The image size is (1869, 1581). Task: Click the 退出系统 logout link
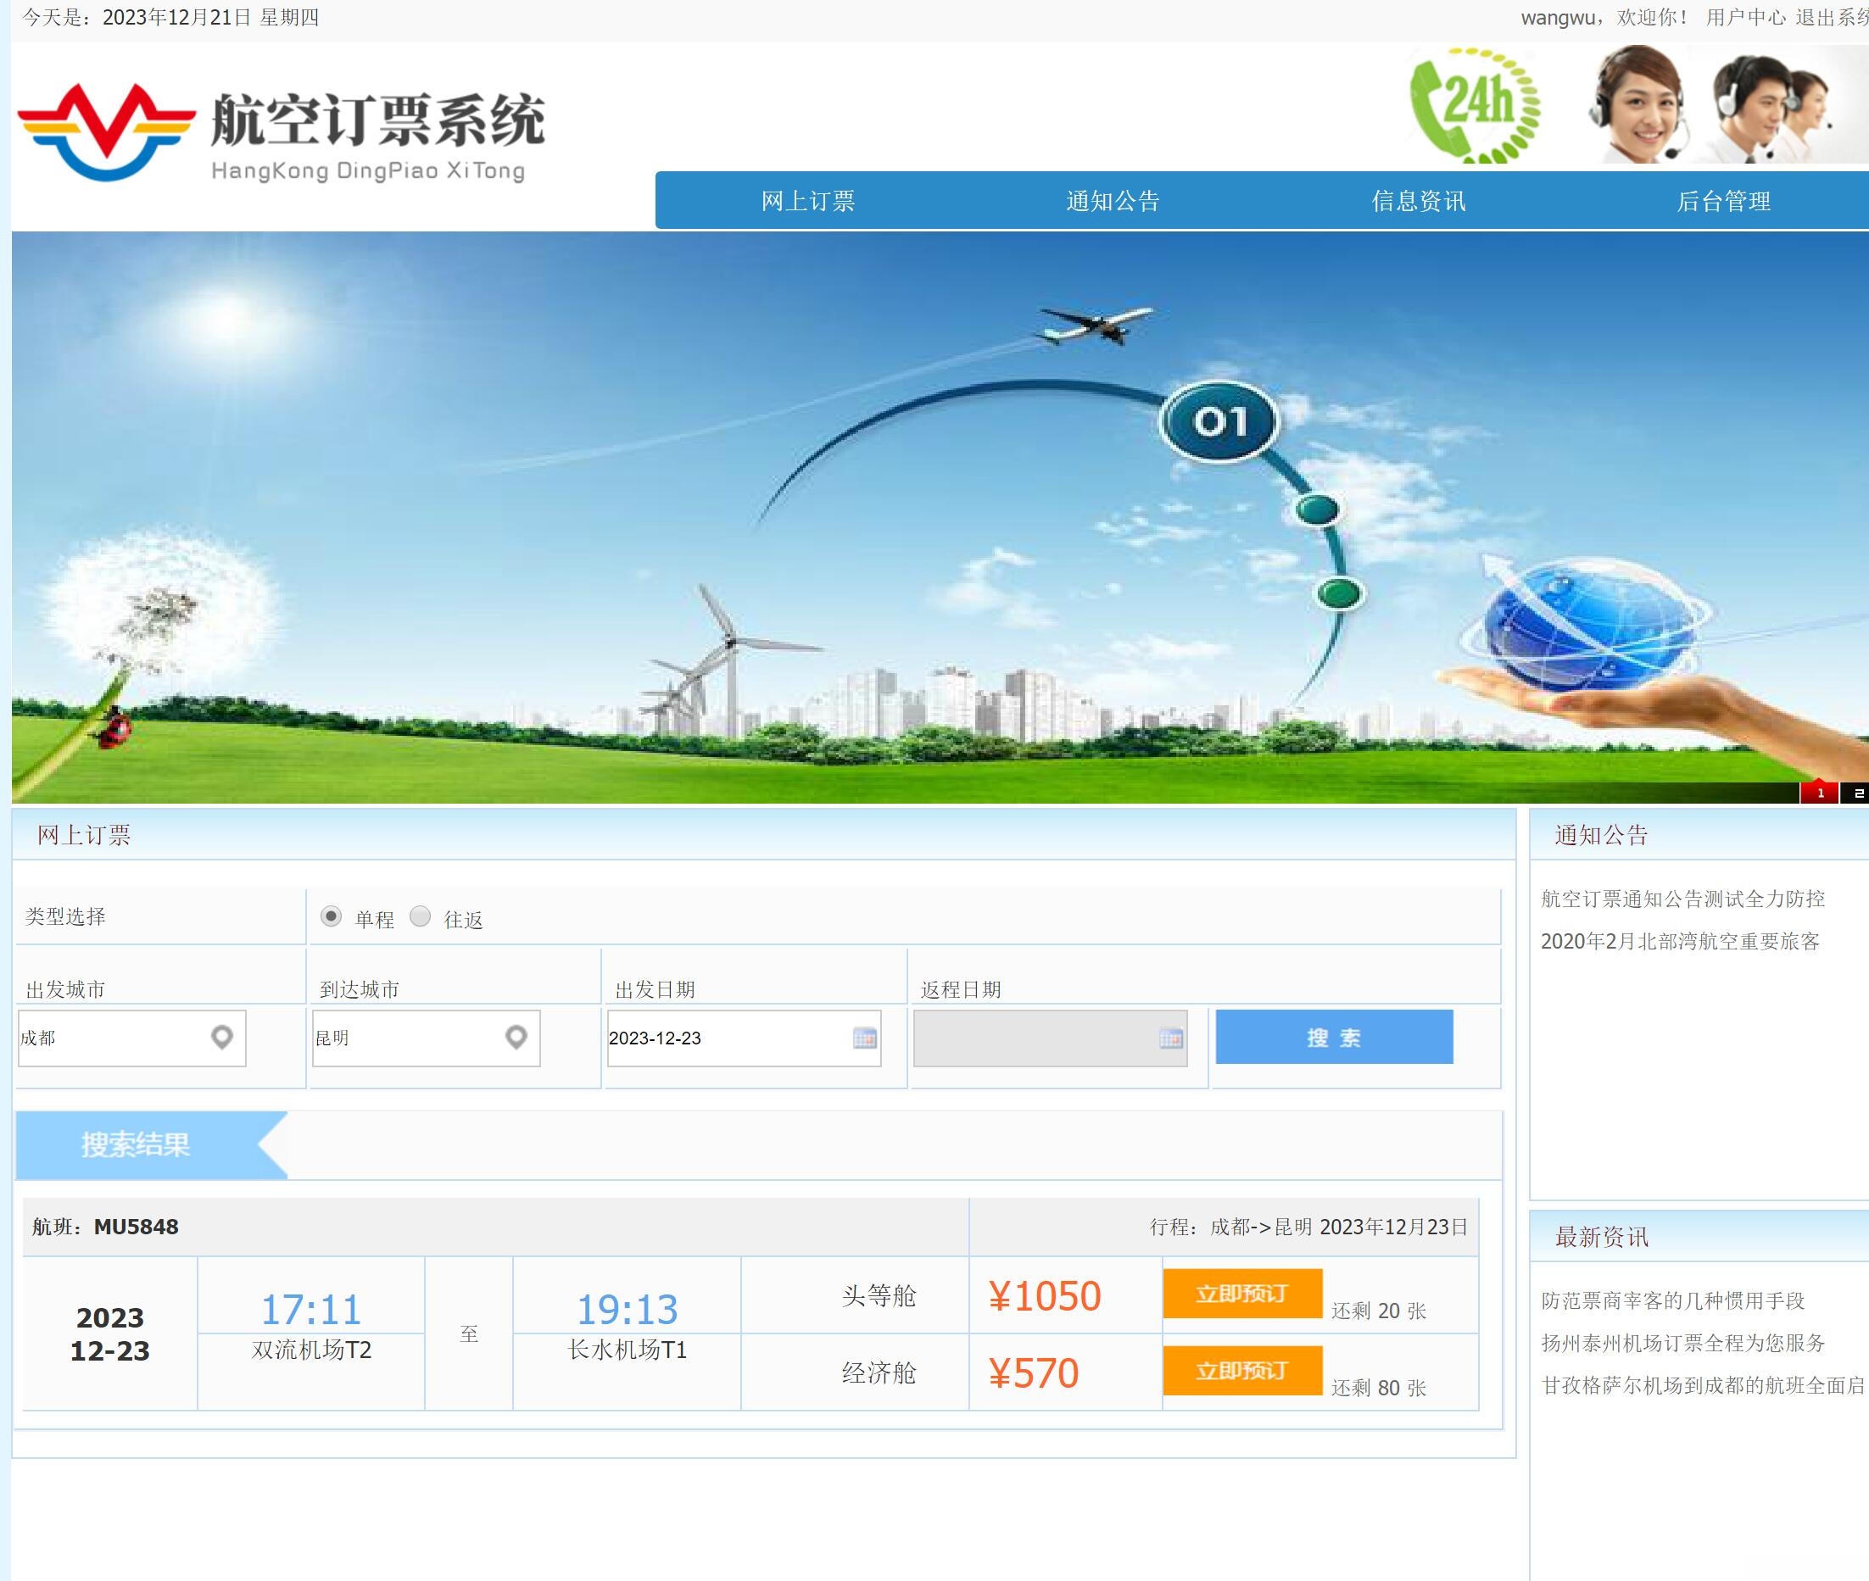pos(1828,15)
